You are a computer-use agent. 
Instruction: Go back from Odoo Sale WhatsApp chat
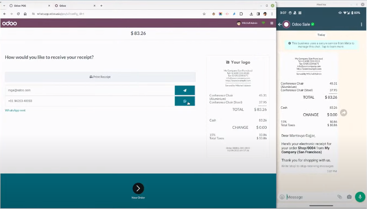click(280, 24)
